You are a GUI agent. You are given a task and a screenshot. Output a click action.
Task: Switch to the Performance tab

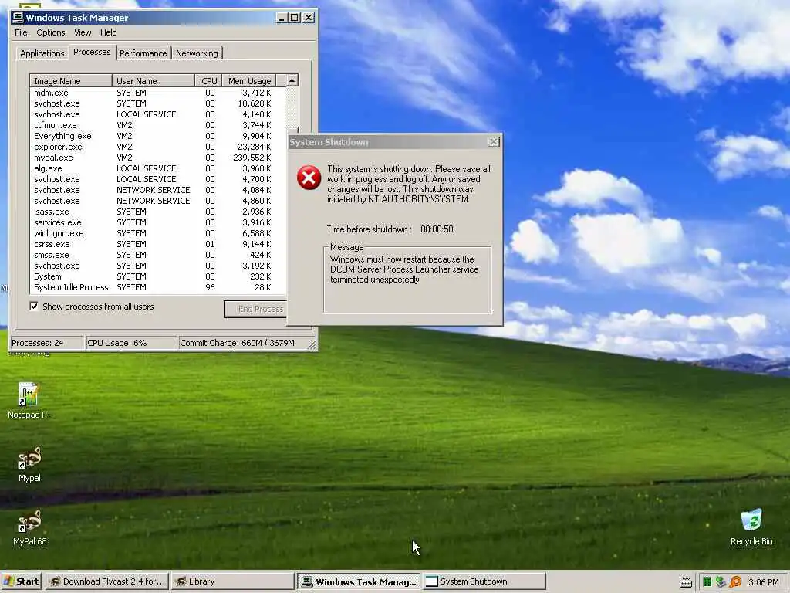(143, 53)
